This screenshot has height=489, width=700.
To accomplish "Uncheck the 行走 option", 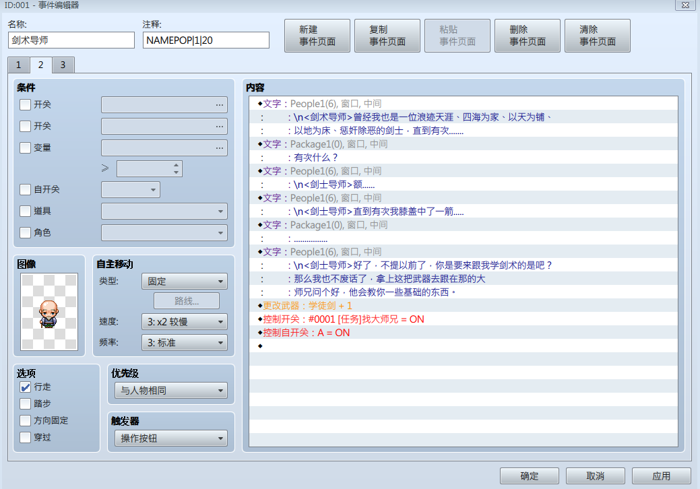I will pyautogui.click(x=26, y=387).
